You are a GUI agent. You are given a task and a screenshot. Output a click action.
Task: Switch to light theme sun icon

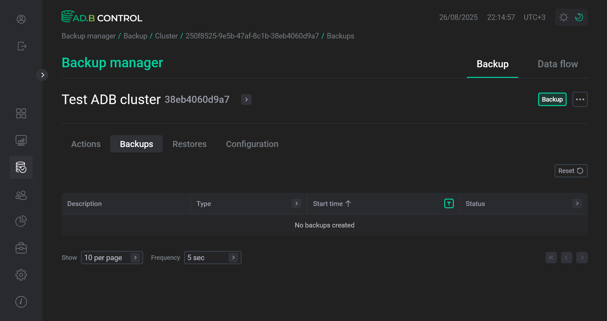pyautogui.click(x=563, y=17)
